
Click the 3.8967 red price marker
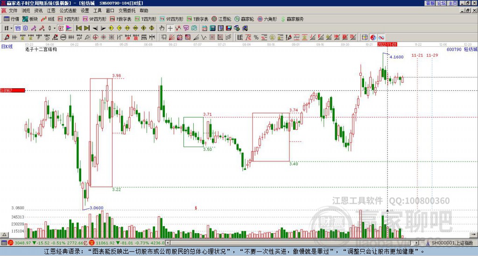(x=13, y=90)
